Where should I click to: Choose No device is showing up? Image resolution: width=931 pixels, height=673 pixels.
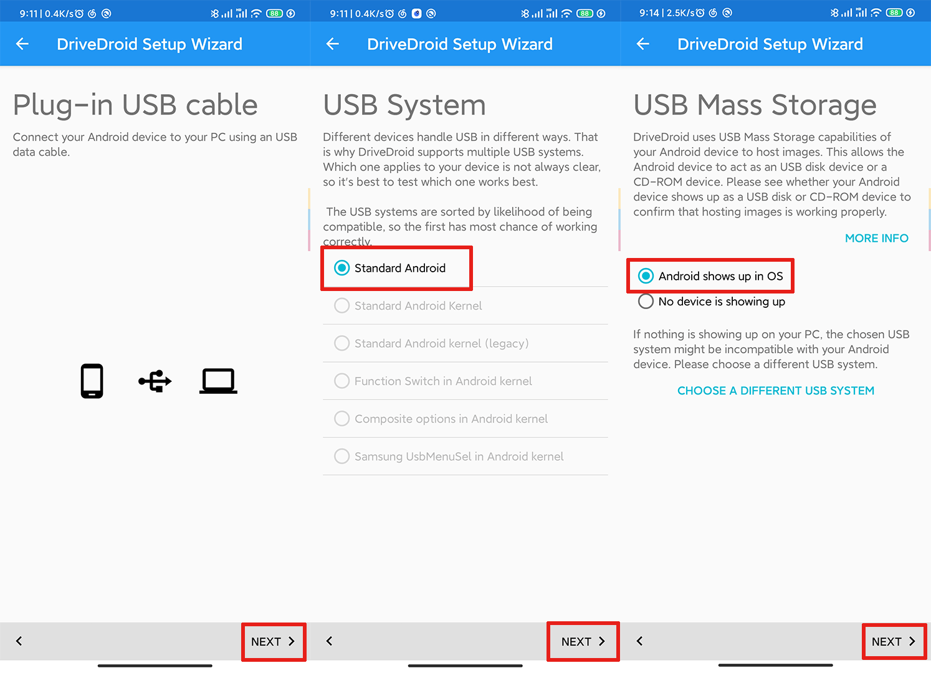[x=712, y=302]
